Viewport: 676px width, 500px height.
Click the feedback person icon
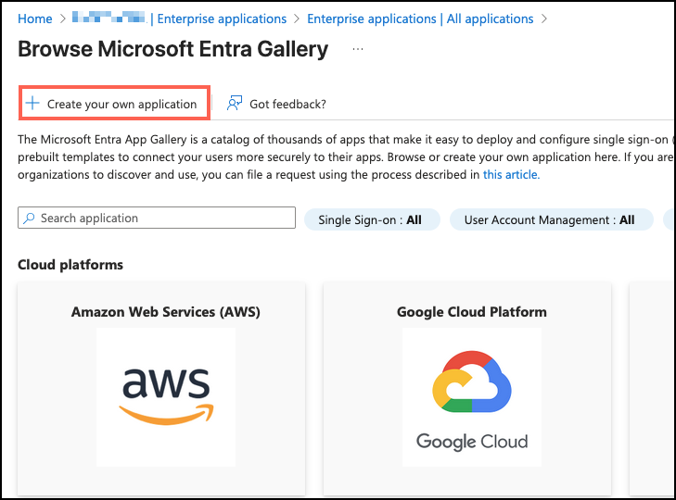(235, 104)
